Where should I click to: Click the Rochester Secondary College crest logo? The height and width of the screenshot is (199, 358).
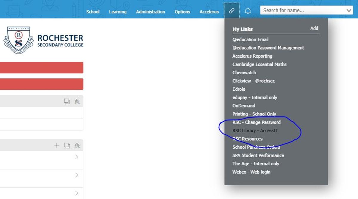[x=18, y=40]
